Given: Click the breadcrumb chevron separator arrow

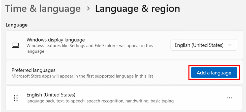Looking at the screenshot, I should click(x=88, y=9).
